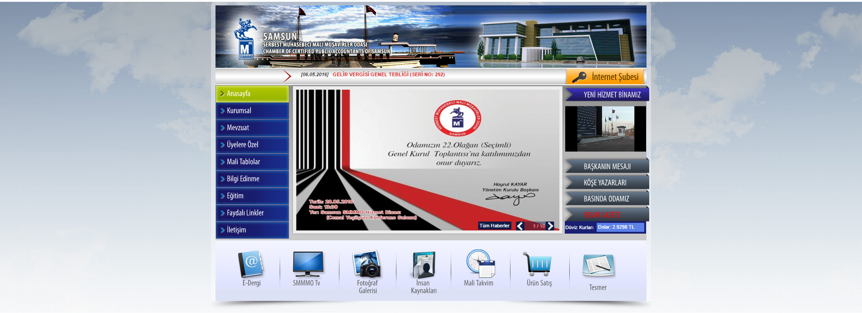Click the new service building video thumbnail
862x313 pixels.
point(606,129)
